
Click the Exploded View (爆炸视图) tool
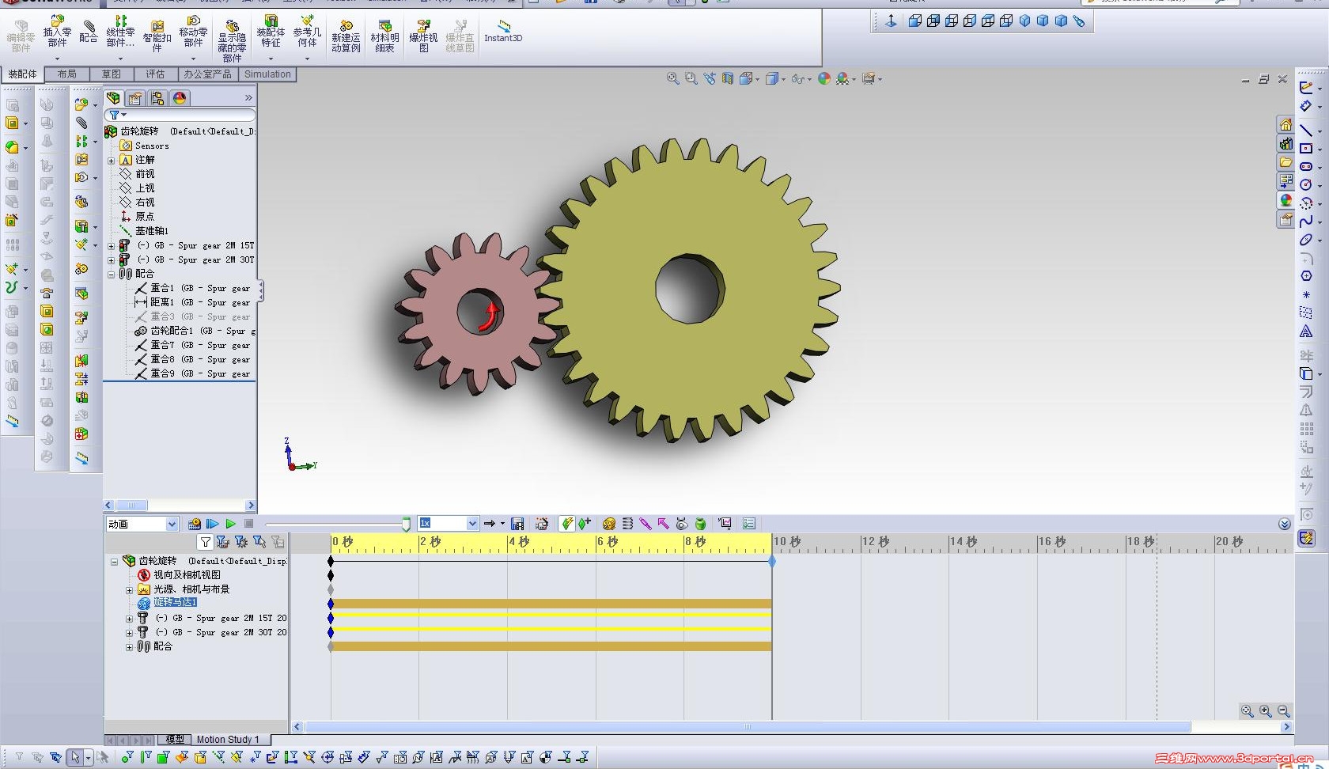pyautogui.click(x=423, y=36)
